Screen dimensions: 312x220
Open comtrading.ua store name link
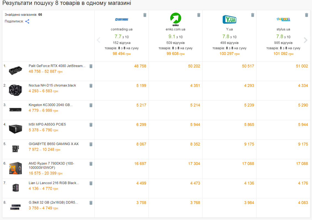click(x=122, y=29)
